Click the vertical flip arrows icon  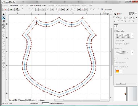coord(86,9)
